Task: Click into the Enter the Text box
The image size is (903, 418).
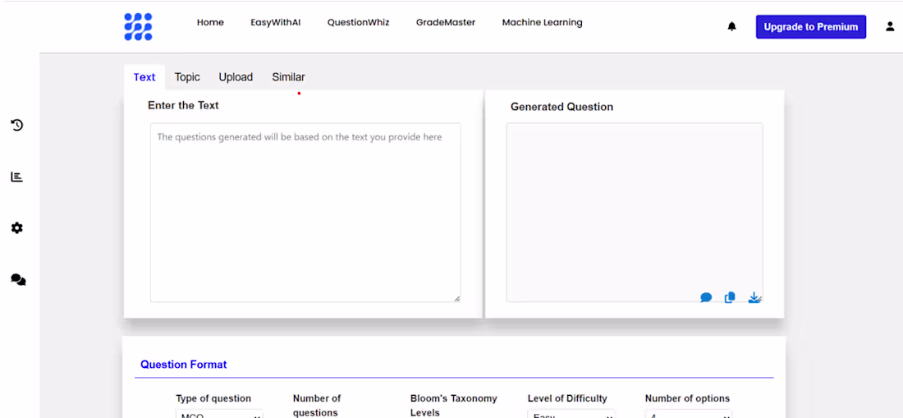Action: (305, 212)
